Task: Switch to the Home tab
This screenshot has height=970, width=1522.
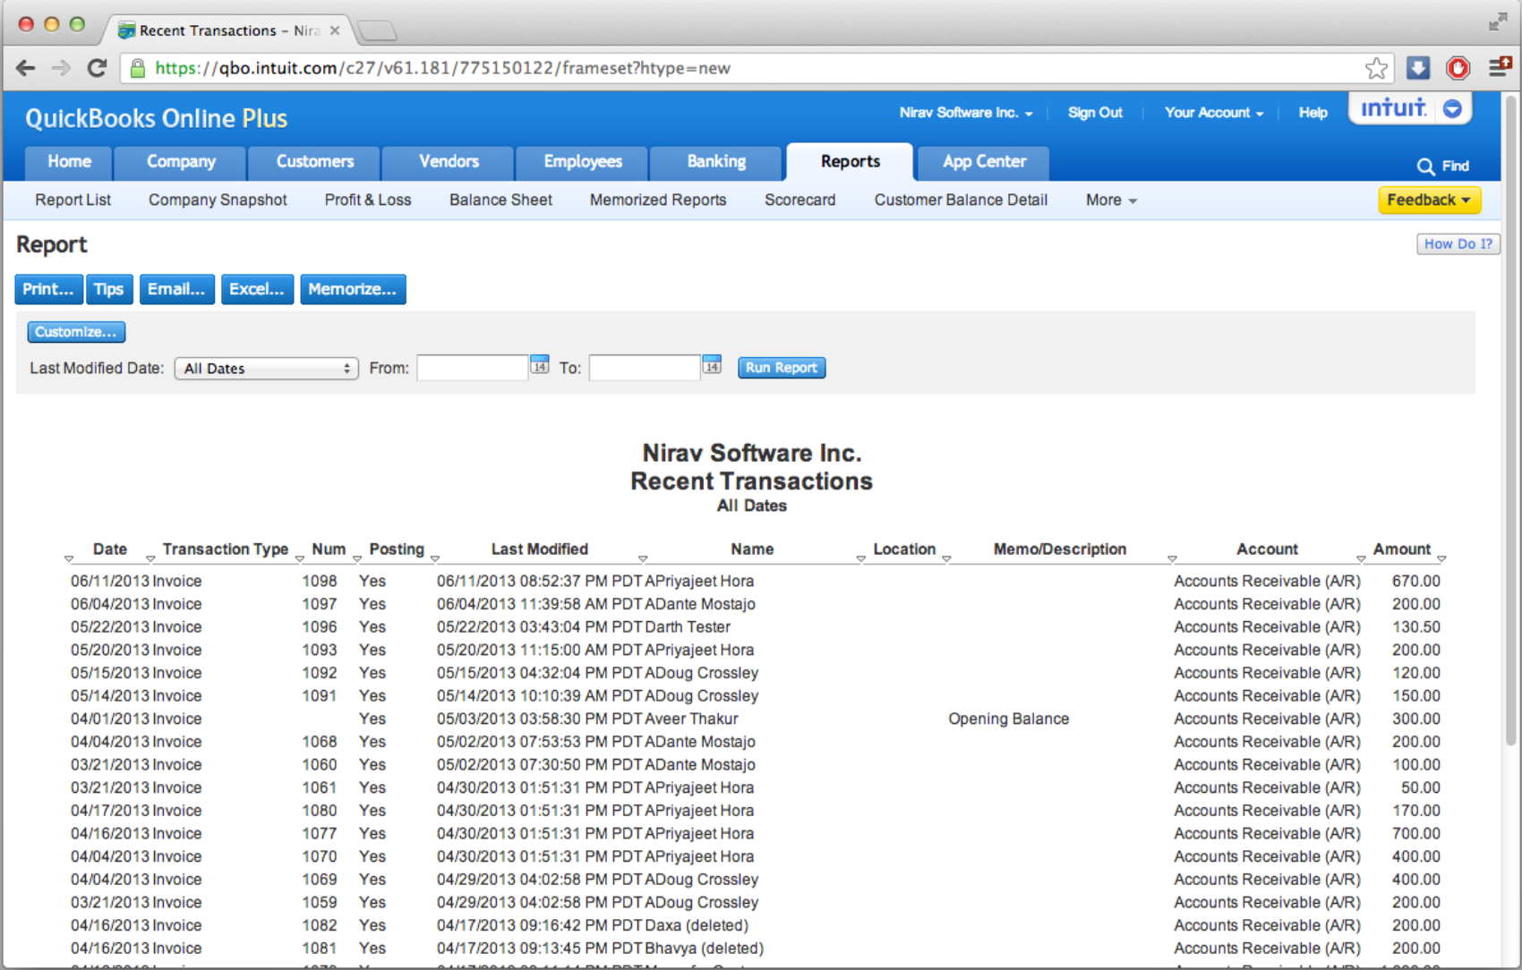Action: point(69,162)
